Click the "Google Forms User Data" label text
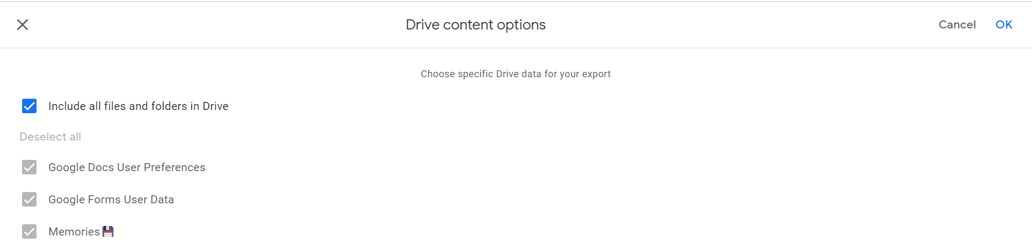Screen dimensions: 1032x250 point(111,200)
